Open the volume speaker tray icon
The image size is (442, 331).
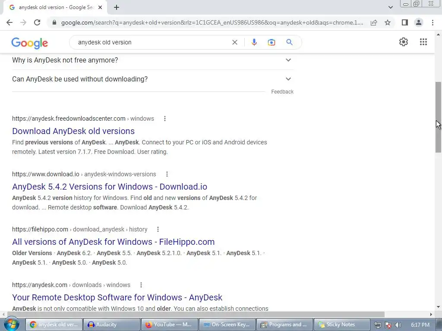tap(398, 325)
